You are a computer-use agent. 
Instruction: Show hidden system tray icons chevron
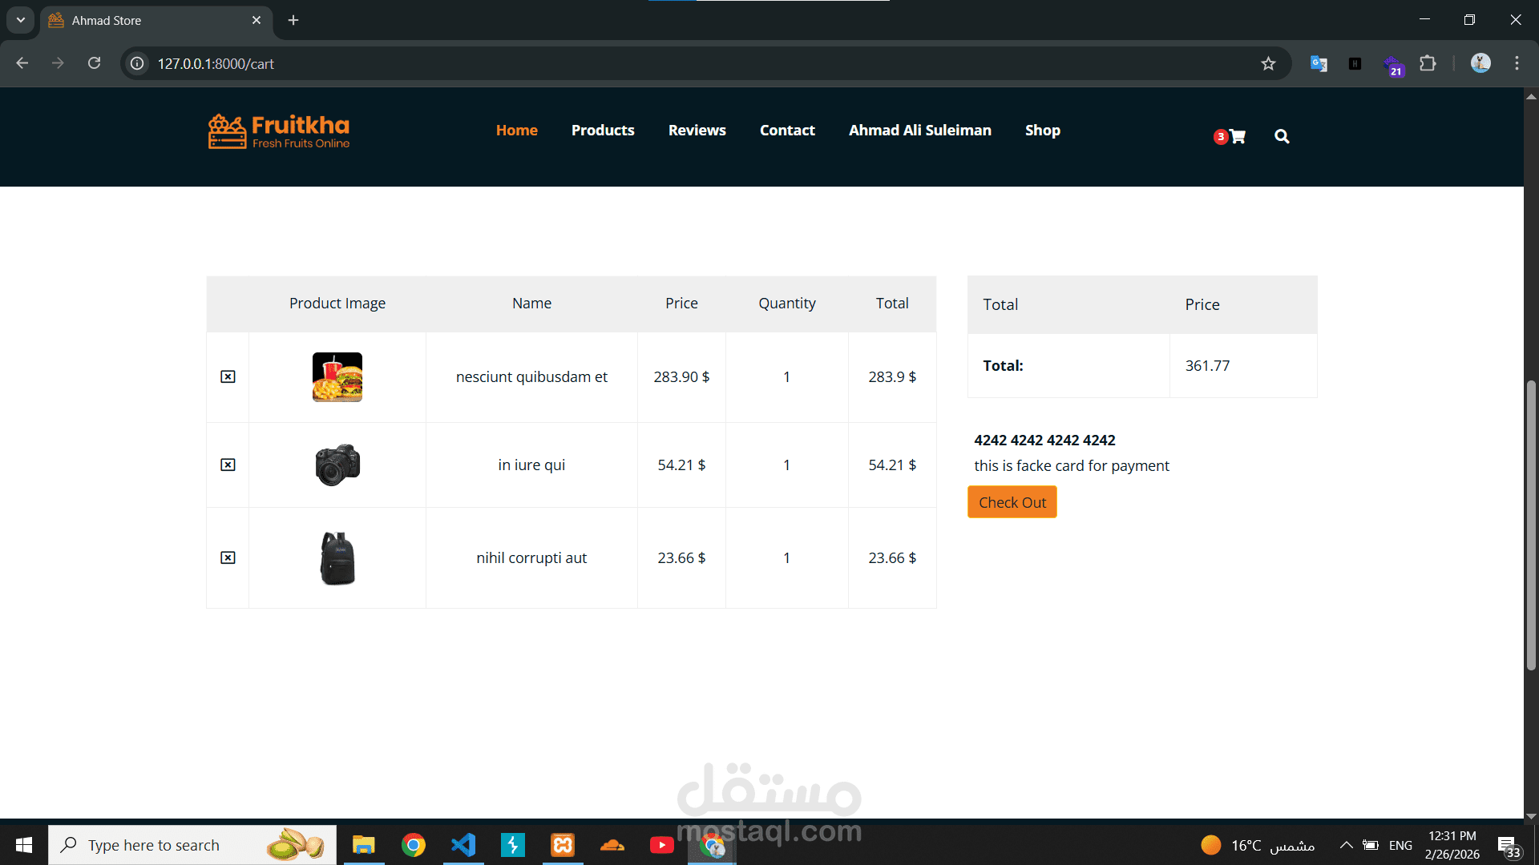pyautogui.click(x=1347, y=845)
